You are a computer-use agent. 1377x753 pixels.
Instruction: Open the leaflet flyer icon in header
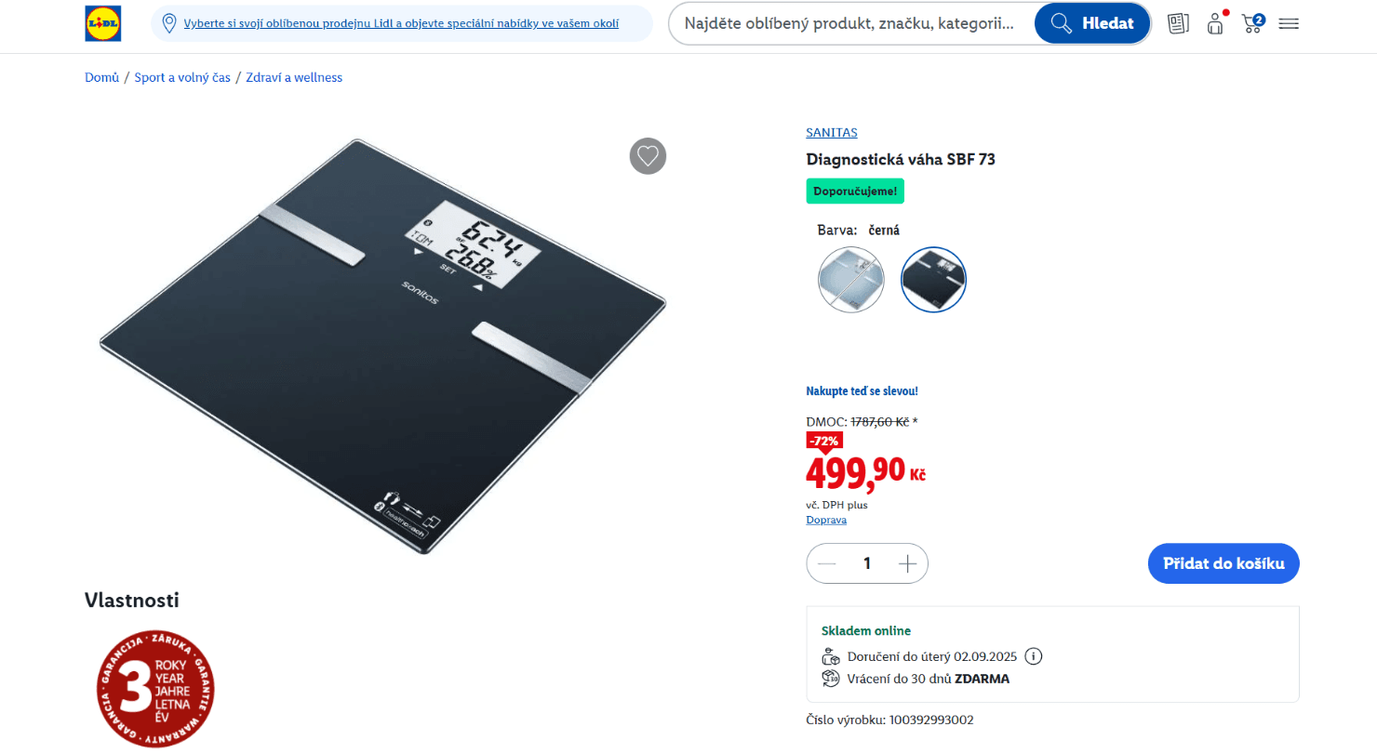point(1179,23)
